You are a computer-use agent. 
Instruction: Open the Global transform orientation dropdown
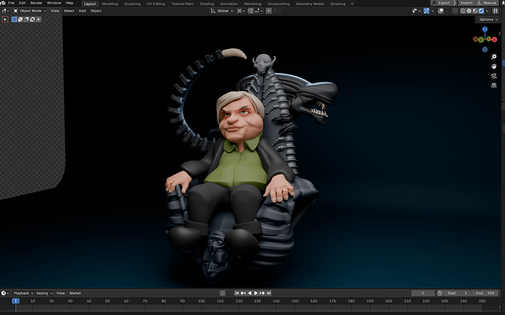pyautogui.click(x=222, y=11)
